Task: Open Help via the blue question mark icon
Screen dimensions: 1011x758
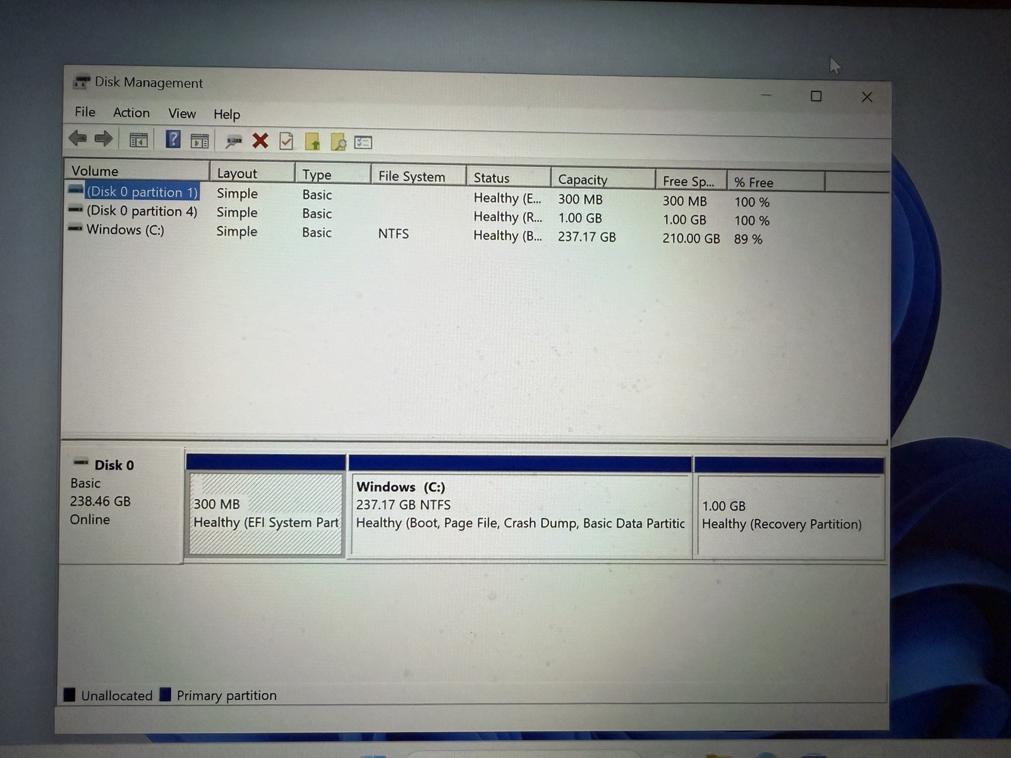Action: click(173, 139)
